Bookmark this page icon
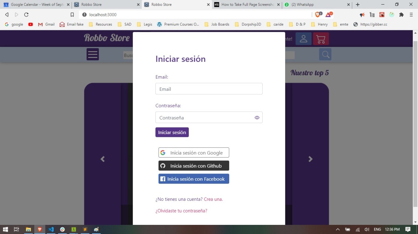Image resolution: width=418 pixels, height=234 pixels. [72, 15]
